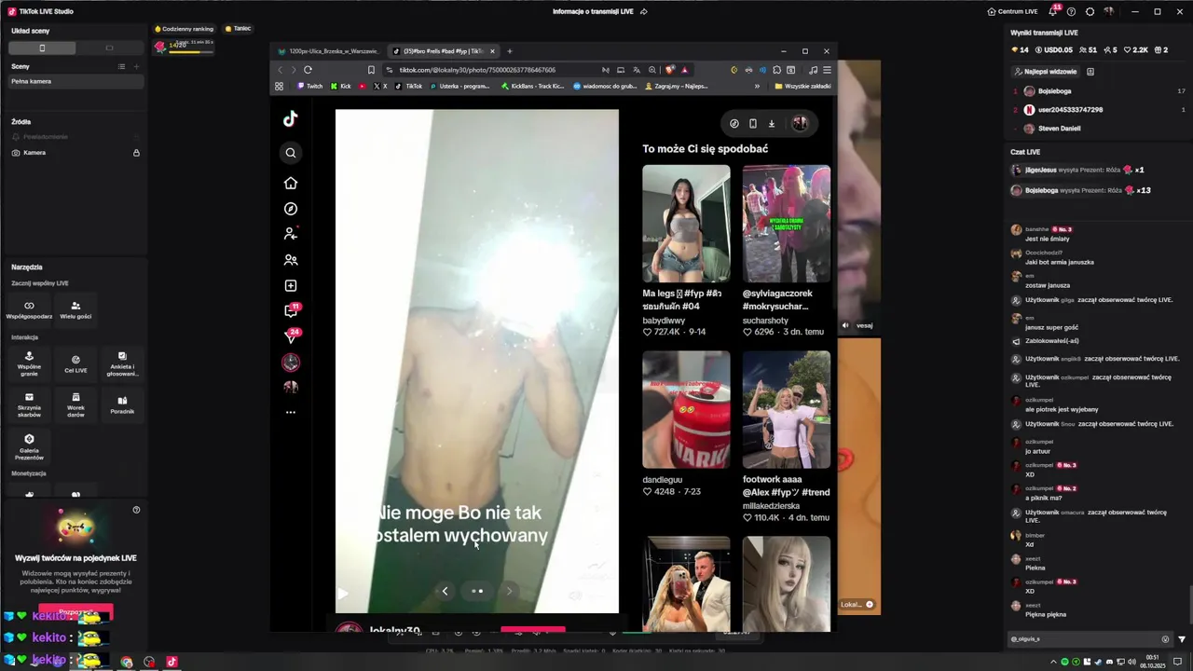Toggle the top viewers panel icon next to Najlepsi widzowie
Viewport: 1193px width, 671px height.
coord(1090,72)
